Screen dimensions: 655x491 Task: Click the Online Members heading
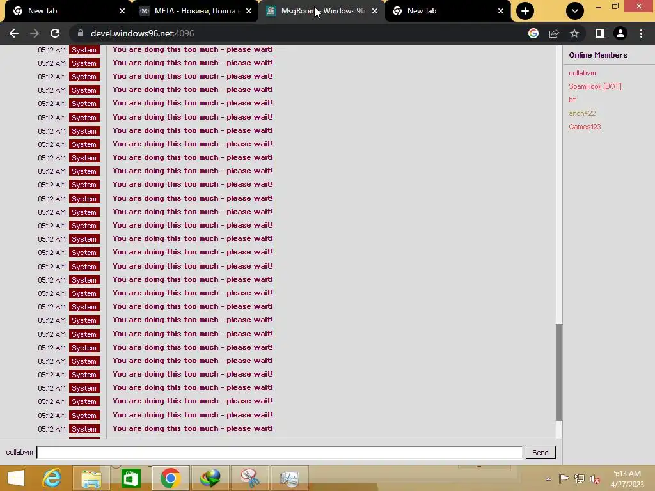pos(598,55)
